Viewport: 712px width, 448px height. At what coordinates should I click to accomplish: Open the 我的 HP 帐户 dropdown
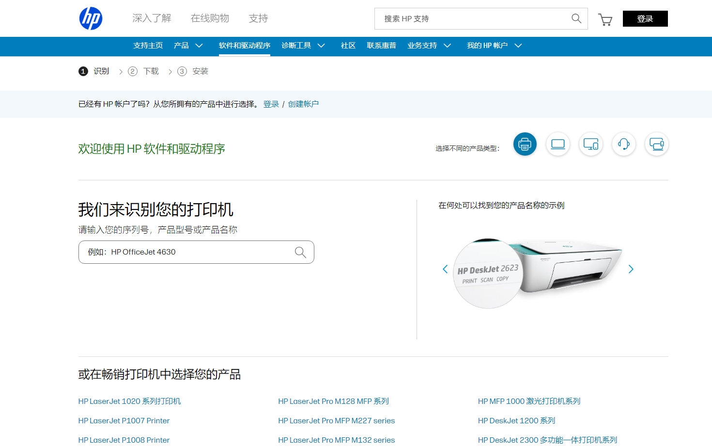pyautogui.click(x=494, y=45)
